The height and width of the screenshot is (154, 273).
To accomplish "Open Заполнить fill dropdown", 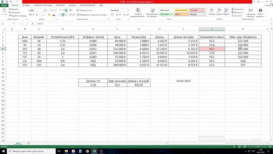I will coord(237,12).
